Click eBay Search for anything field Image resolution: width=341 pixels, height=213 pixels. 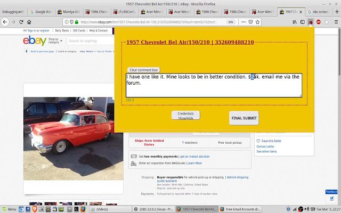[x=91, y=41]
